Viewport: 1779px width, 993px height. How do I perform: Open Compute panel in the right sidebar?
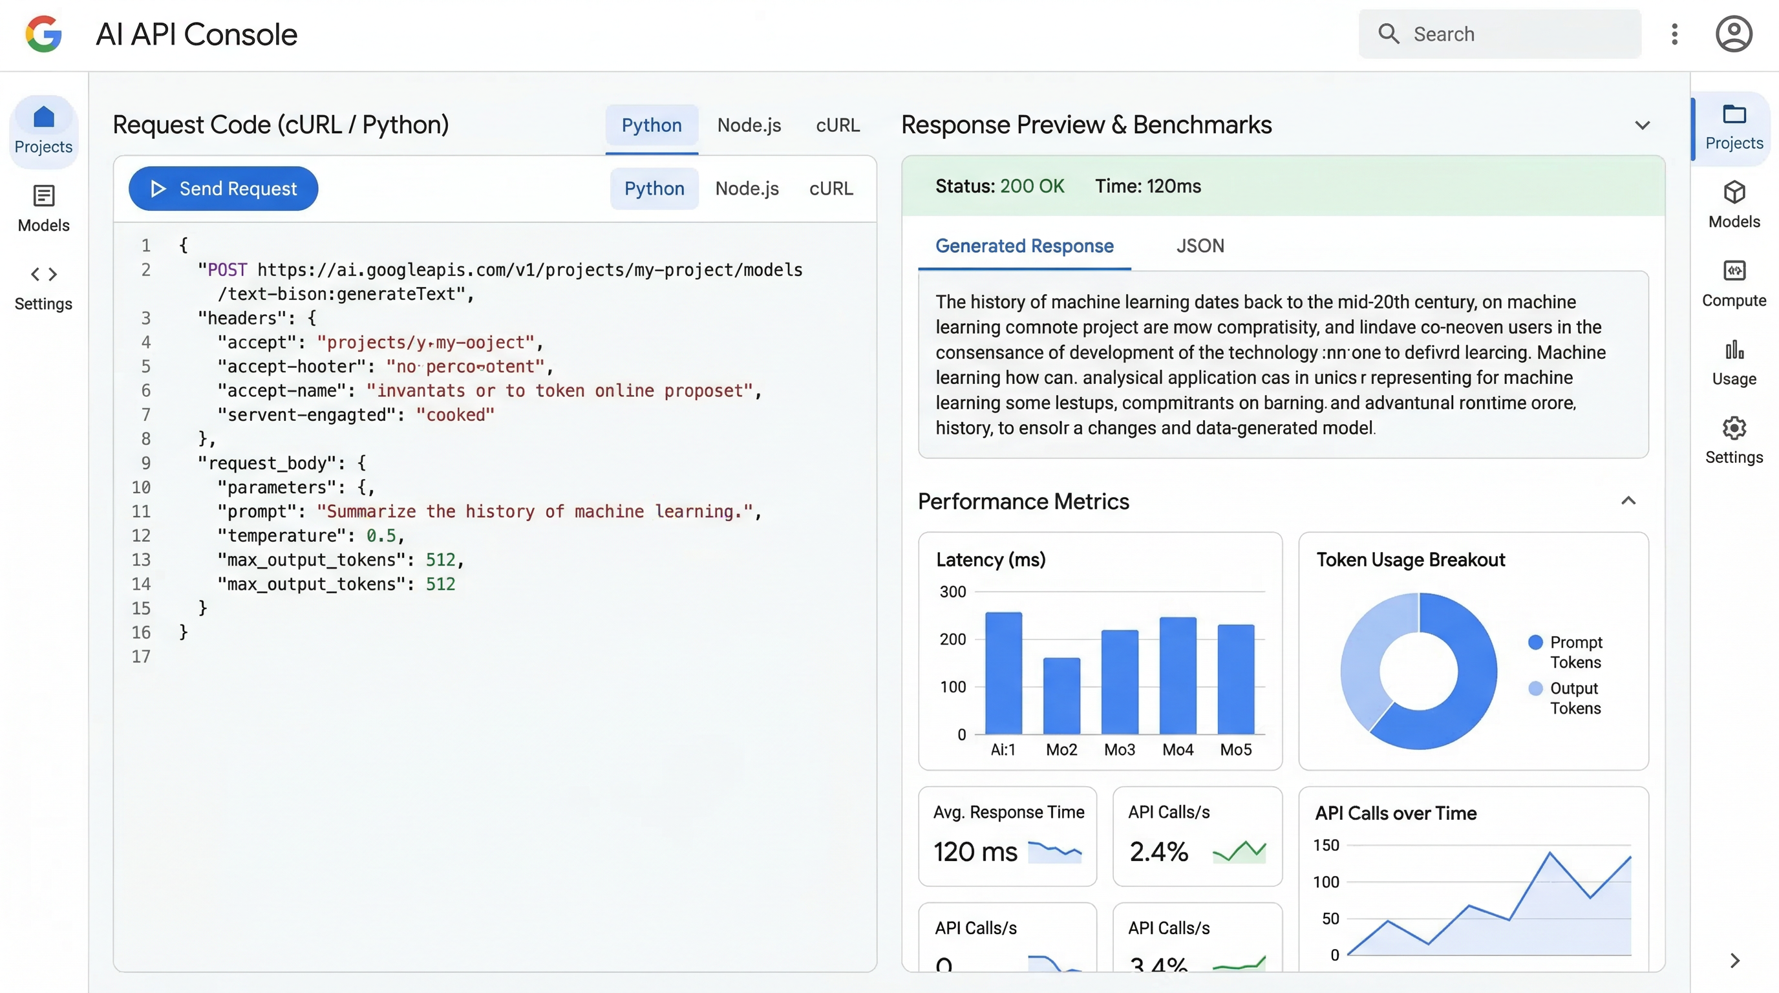[x=1733, y=282]
